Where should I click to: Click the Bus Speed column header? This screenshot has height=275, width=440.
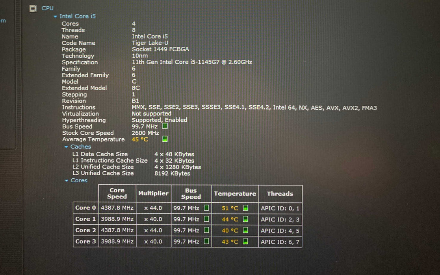191,193
